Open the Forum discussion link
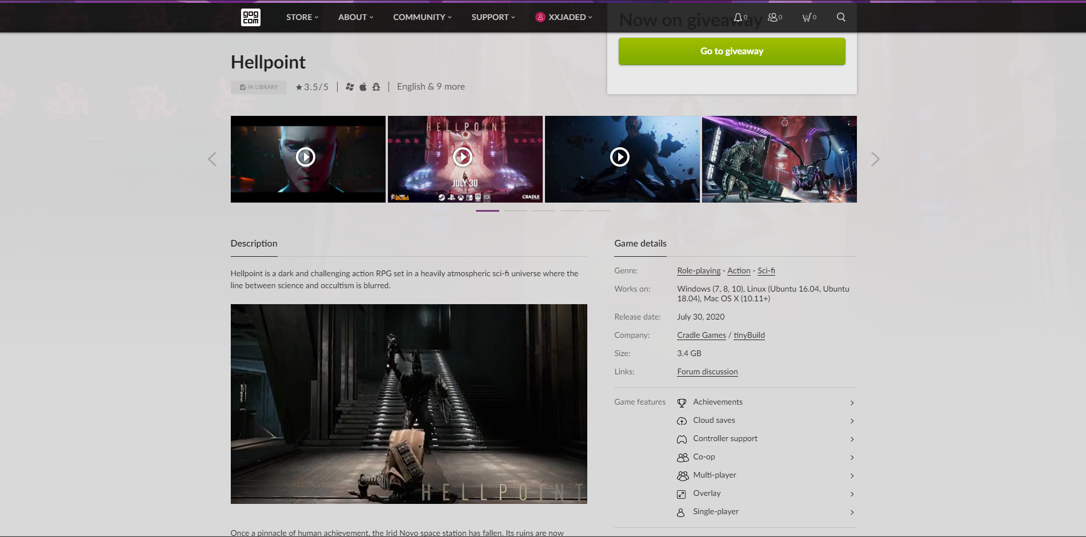 pos(707,372)
